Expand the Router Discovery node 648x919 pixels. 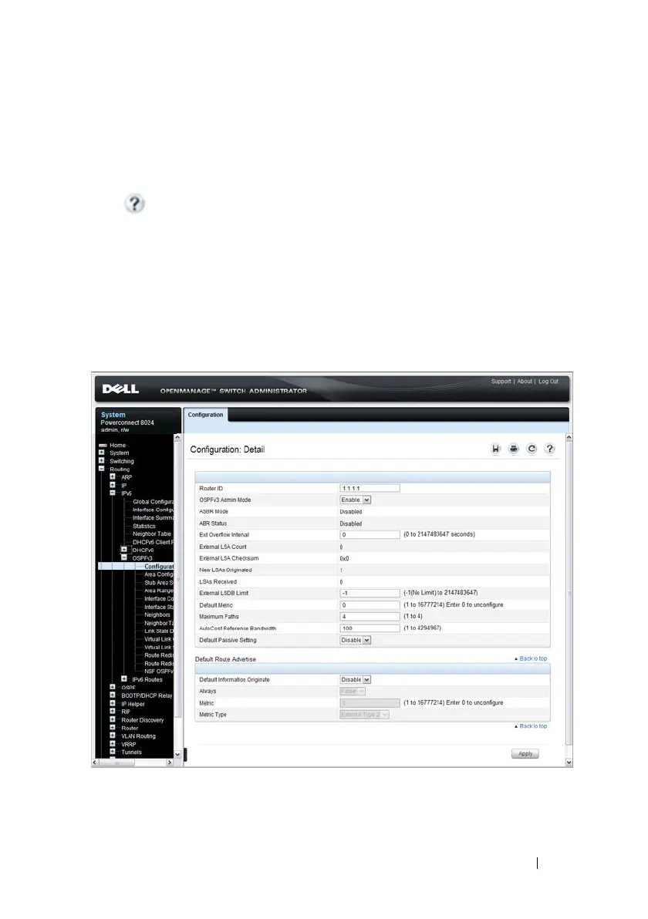pos(113,720)
